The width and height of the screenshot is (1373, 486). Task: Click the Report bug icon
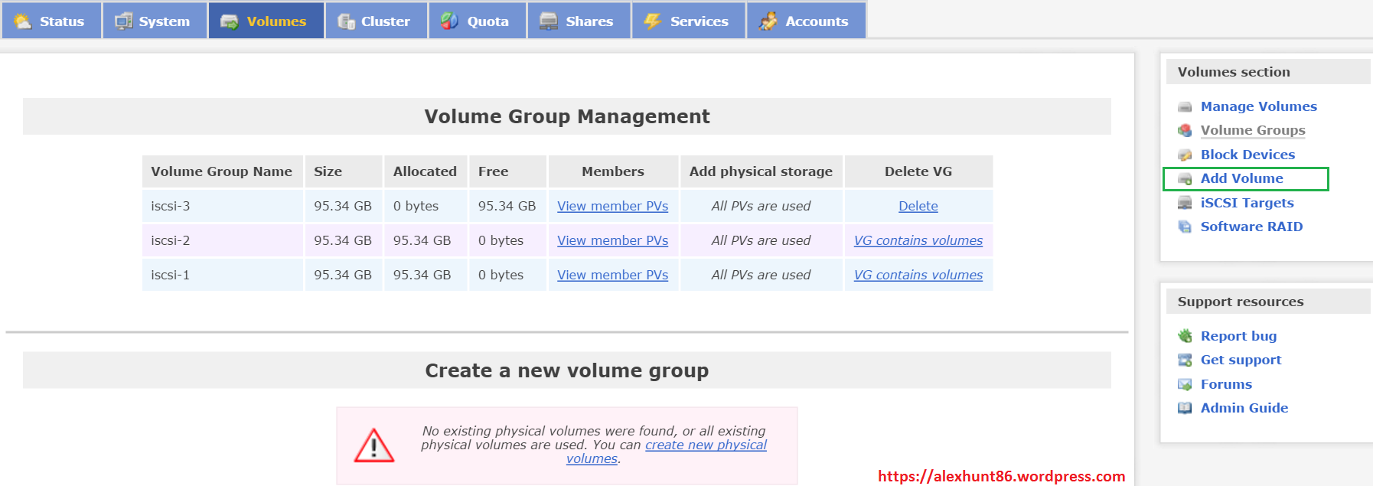click(1185, 336)
